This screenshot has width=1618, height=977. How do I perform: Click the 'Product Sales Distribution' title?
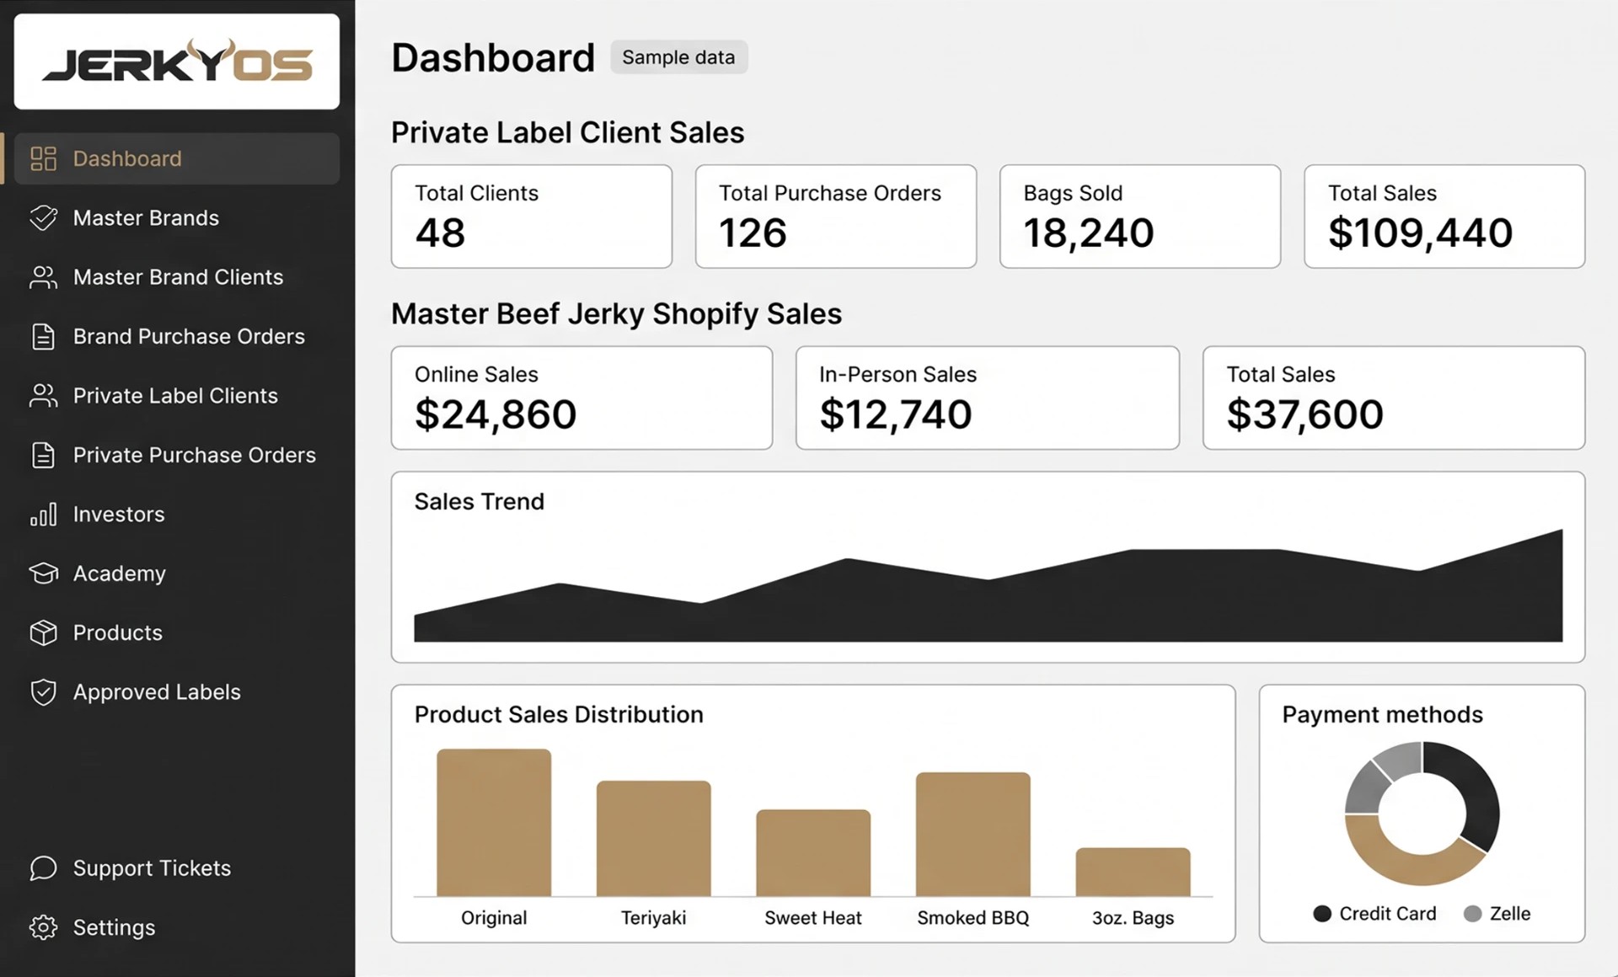559,714
